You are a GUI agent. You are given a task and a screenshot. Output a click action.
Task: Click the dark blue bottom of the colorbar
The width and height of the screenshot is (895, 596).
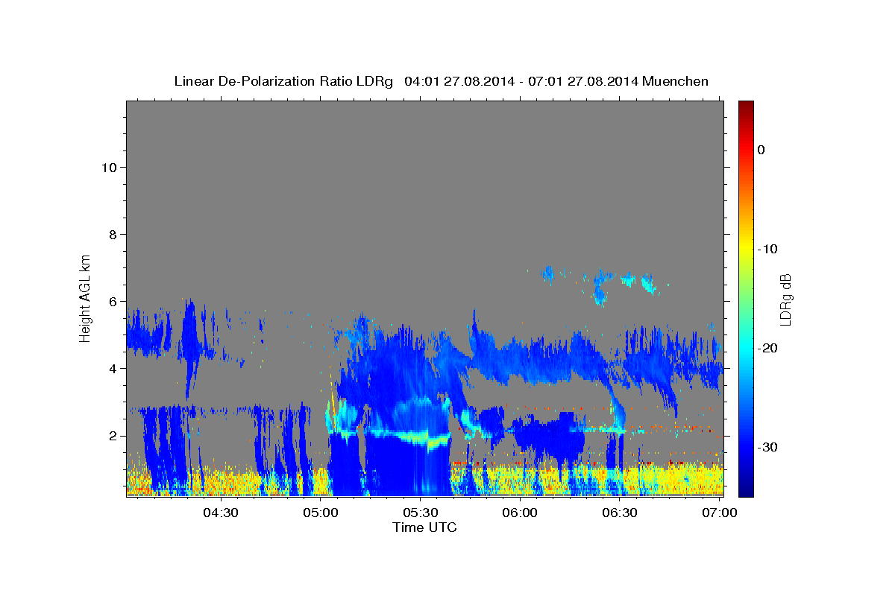tap(746, 490)
